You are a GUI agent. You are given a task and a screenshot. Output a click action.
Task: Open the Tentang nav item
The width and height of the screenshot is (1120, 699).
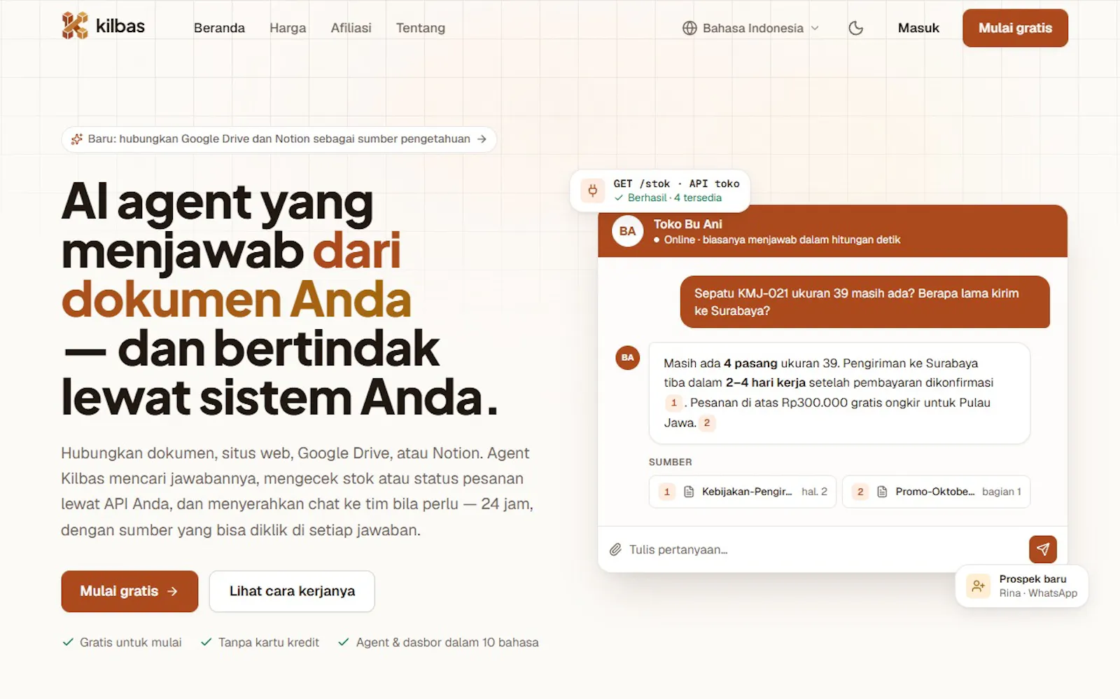[420, 28]
